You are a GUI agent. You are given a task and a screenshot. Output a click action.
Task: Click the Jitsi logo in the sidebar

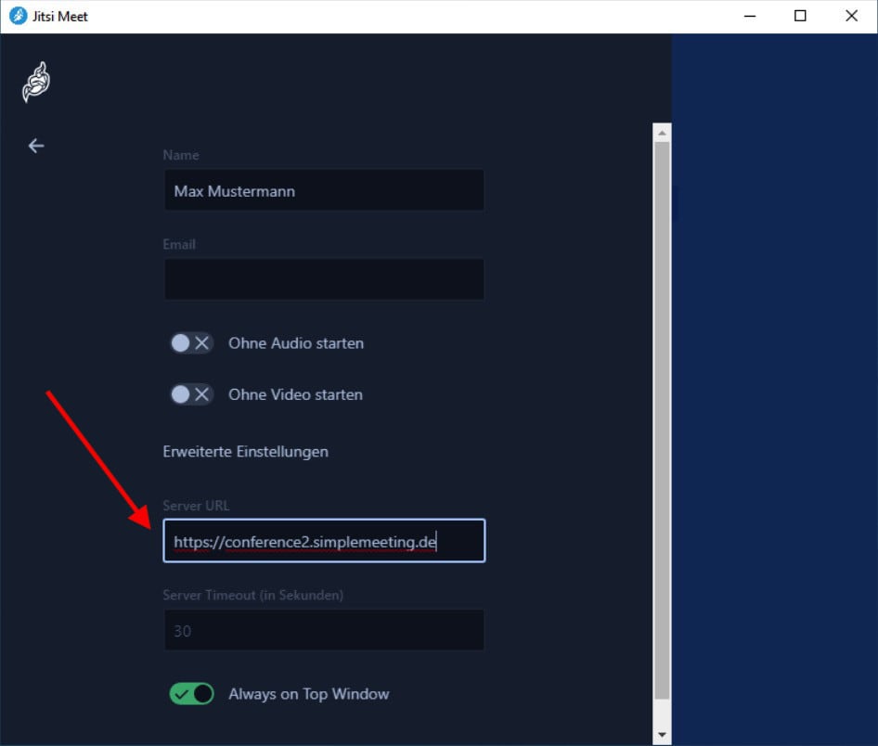(x=35, y=83)
